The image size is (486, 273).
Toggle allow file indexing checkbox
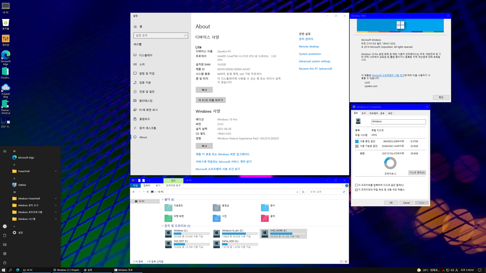pyautogui.click(x=356, y=190)
